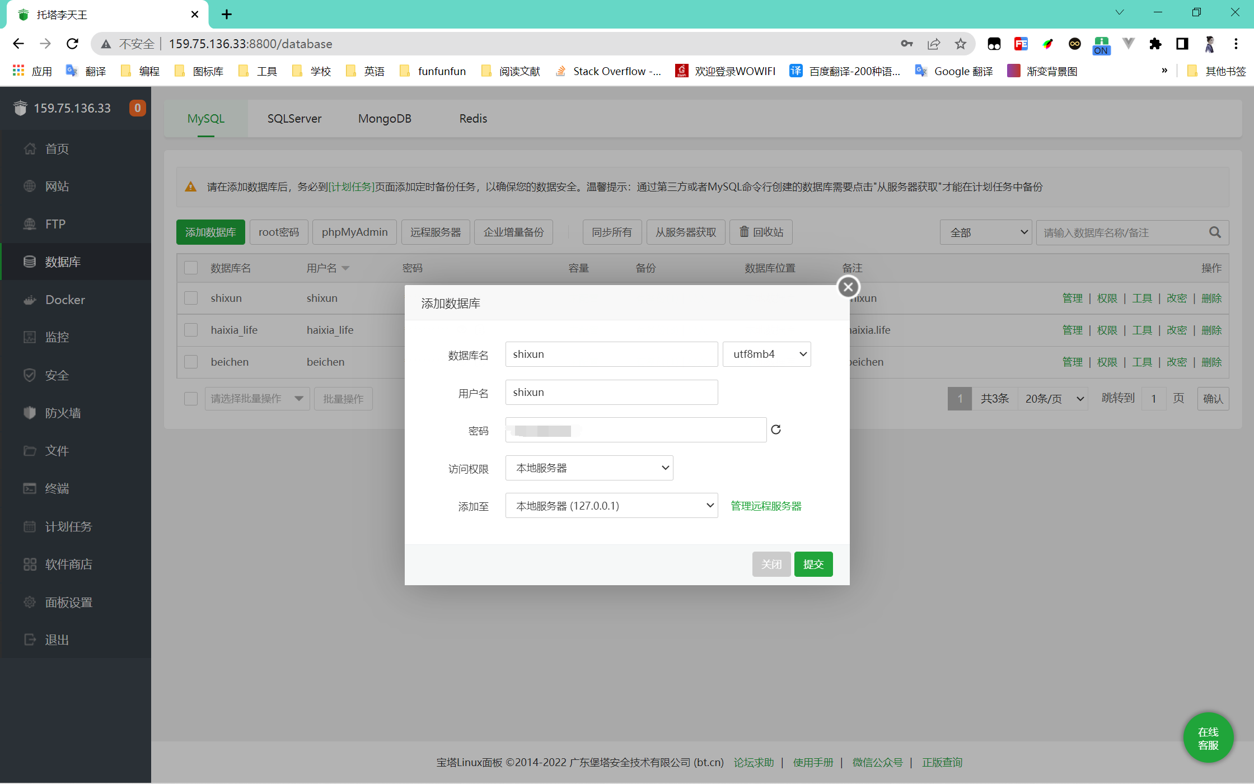
Task: Click the database search magnifier icon
Action: pyautogui.click(x=1214, y=232)
